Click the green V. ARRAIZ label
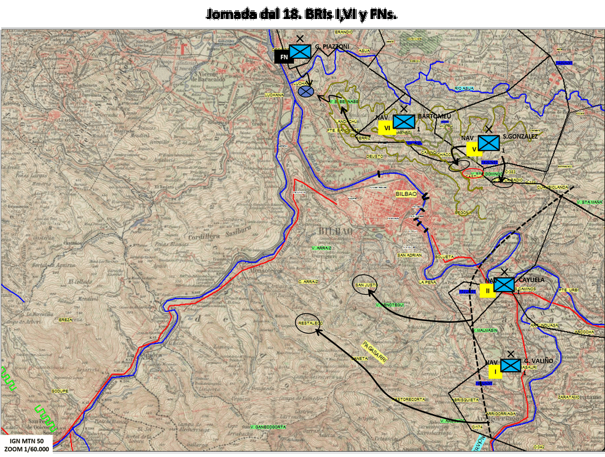The width and height of the screenshot is (605, 457). (322, 248)
